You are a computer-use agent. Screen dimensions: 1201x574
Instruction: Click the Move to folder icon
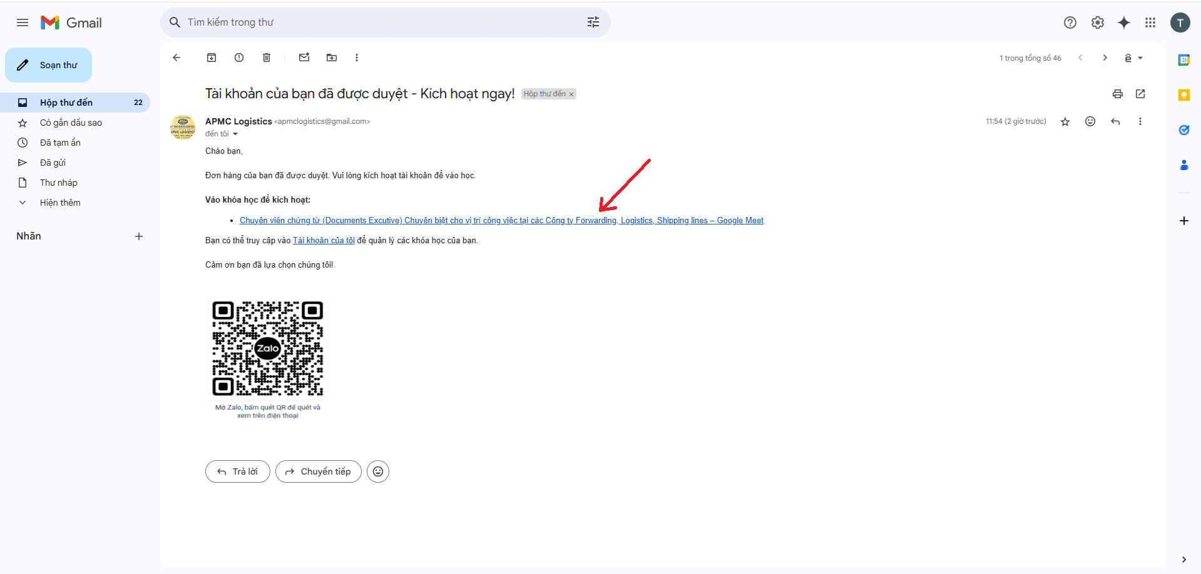click(332, 58)
